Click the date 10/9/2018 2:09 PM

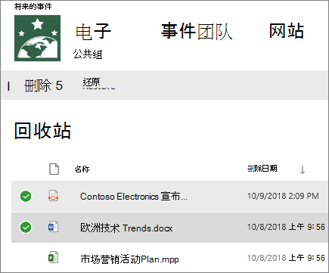283,196
